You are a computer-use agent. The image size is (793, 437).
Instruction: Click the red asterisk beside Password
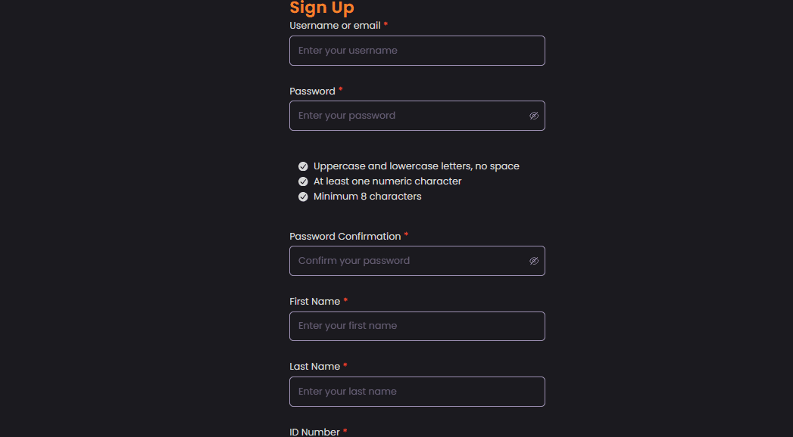tap(340, 90)
